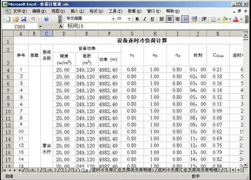This screenshot has height=180, width=251.
Task: Expand formatting toolbar options at right end
Action: (x=247, y=19)
